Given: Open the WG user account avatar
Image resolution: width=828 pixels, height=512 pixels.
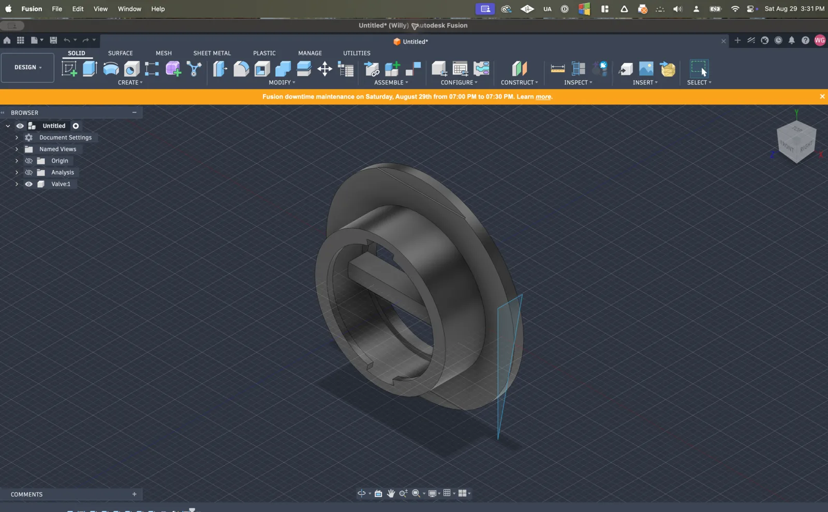Looking at the screenshot, I should coord(820,40).
